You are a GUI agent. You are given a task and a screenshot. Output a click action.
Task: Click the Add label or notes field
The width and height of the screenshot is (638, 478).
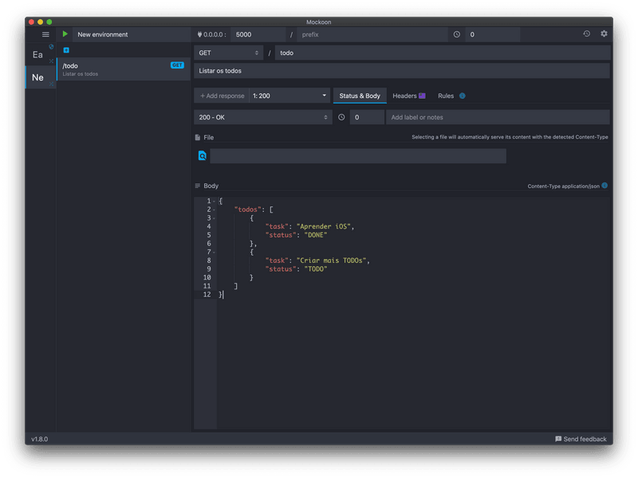point(498,117)
